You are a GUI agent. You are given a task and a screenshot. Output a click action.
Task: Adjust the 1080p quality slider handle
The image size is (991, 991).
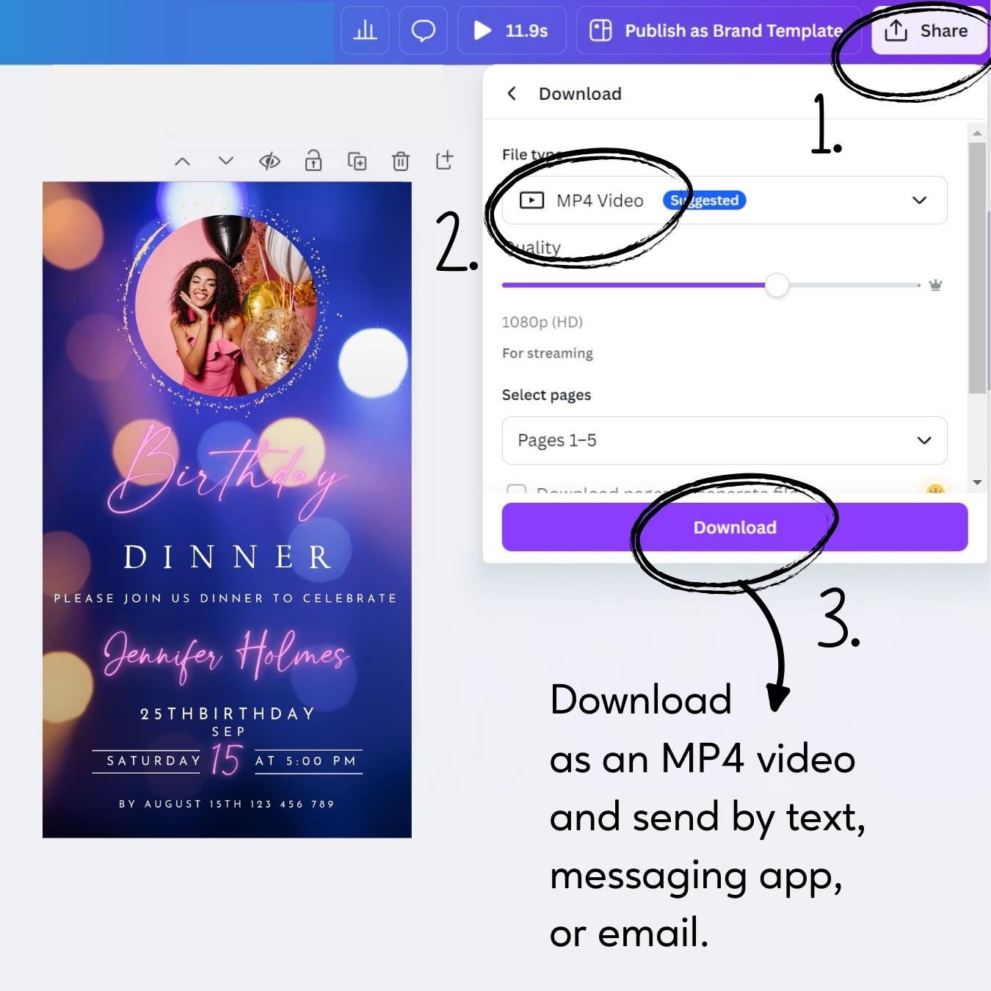click(x=777, y=286)
